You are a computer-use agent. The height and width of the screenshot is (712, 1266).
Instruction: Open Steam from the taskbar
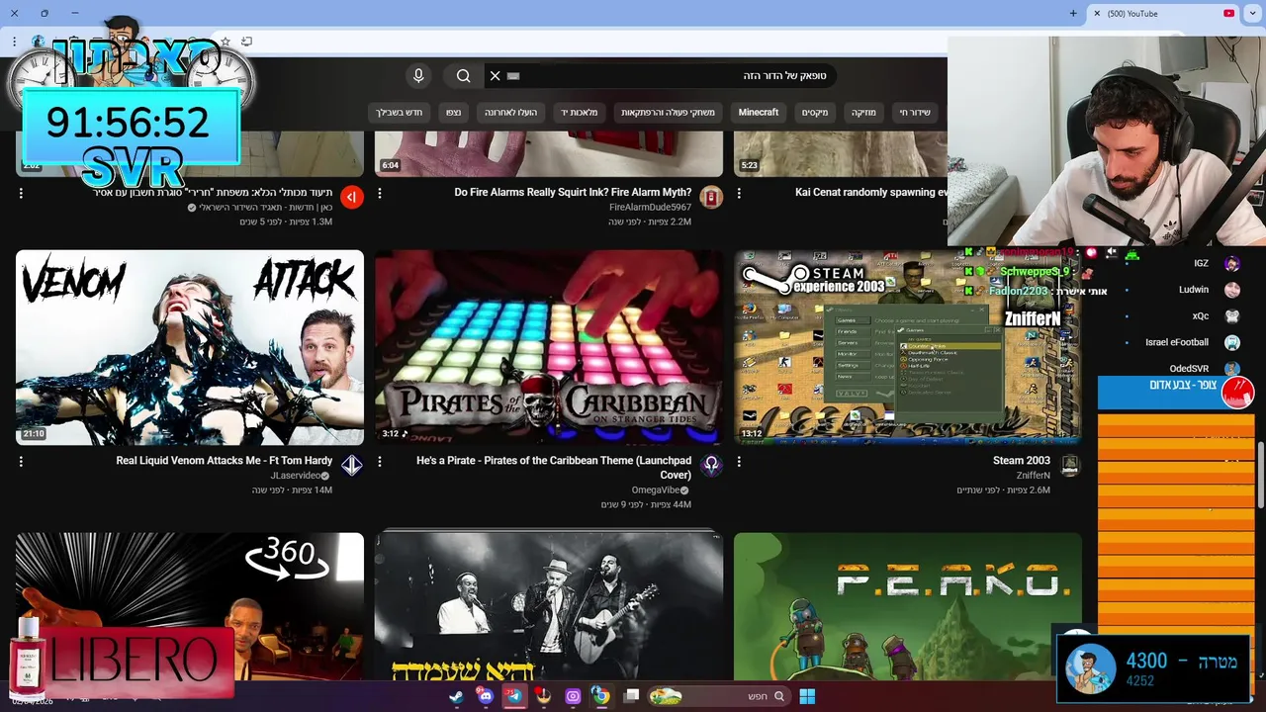(x=456, y=696)
